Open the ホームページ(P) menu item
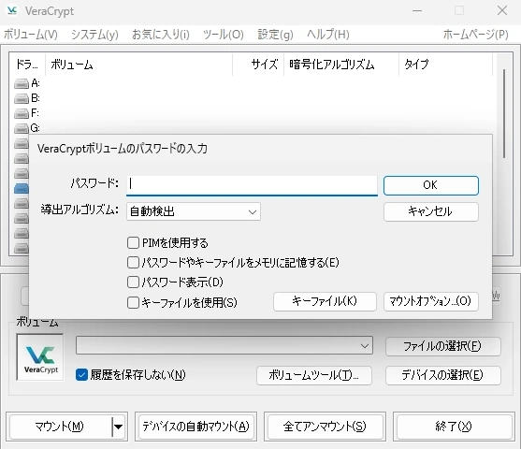Viewport: 521px width, 449px height. [x=475, y=35]
